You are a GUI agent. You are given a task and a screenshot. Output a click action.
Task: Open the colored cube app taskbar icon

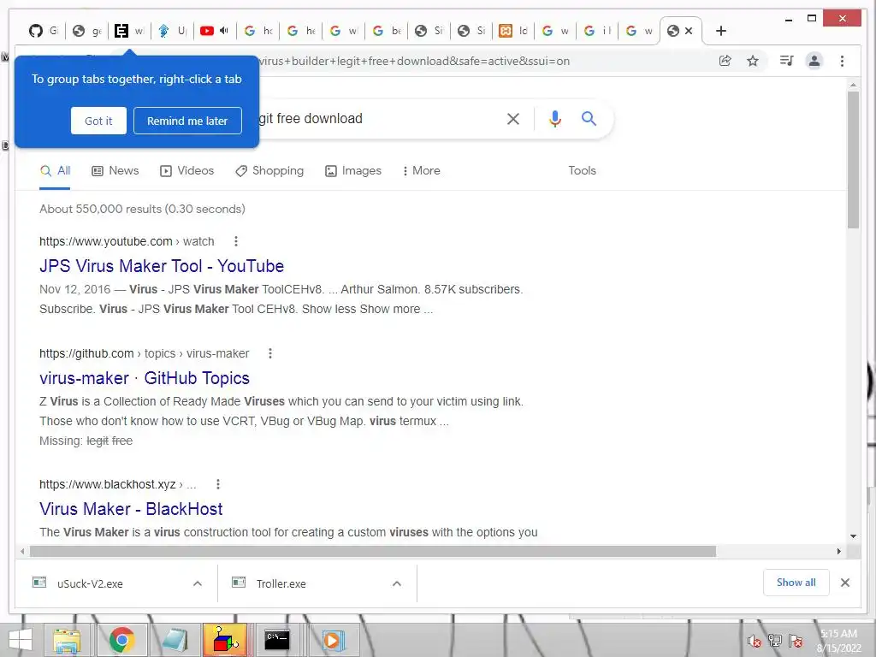(x=225, y=640)
